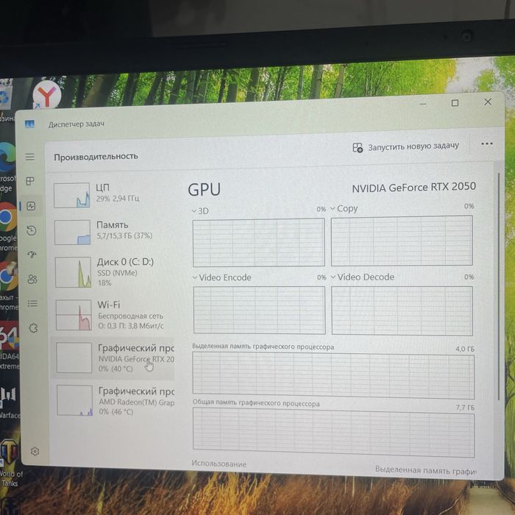Maximize the Task Manager window
515x515 pixels.
(455, 103)
